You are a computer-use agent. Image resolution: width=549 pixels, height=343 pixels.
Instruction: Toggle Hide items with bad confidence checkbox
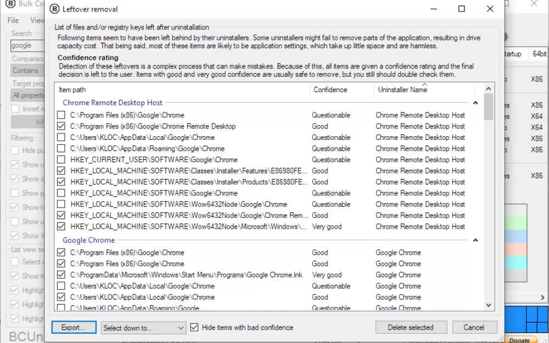coord(194,327)
